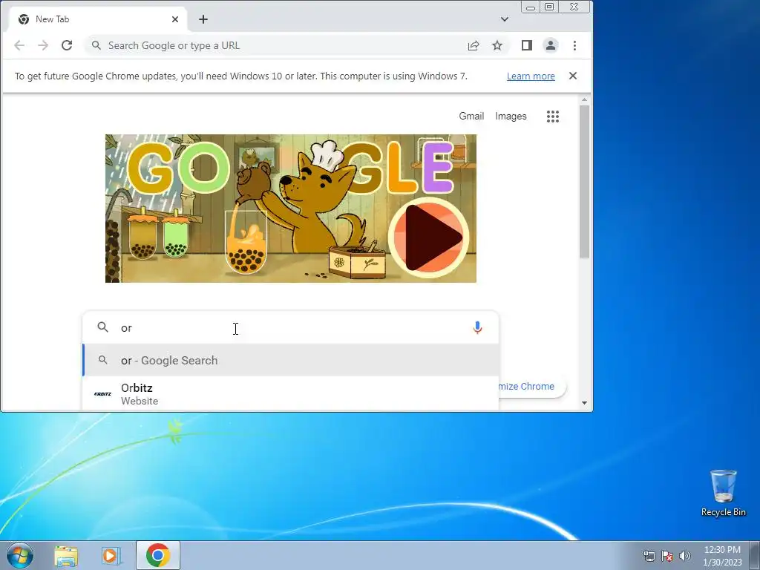Open Windows Explorer from the taskbar
Image resolution: width=760 pixels, height=570 pixels.
click(x=66, y=555)
